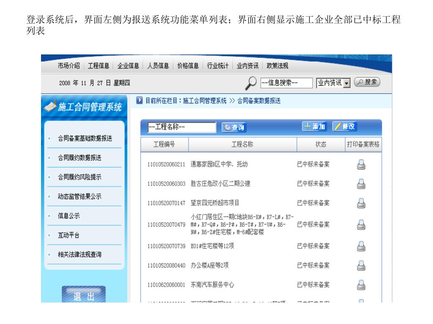Open the 业内资讯 category dropdown
The image size is (433, 324).
(x=347, y=83)
